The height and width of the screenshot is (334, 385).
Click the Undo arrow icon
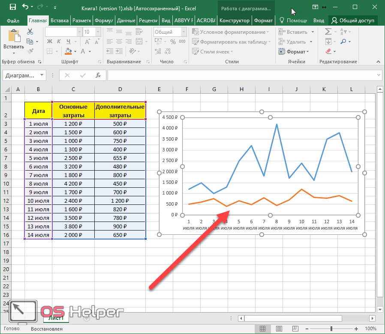click(25, 7)
